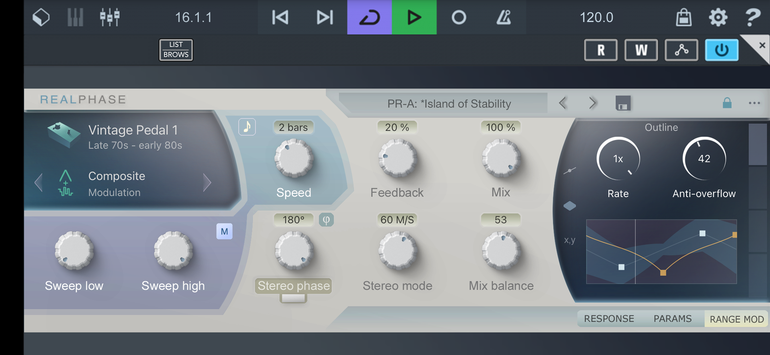770x355 pixels.
Task: Click the REALPHASE logo
Action: (x=83, y=99)
